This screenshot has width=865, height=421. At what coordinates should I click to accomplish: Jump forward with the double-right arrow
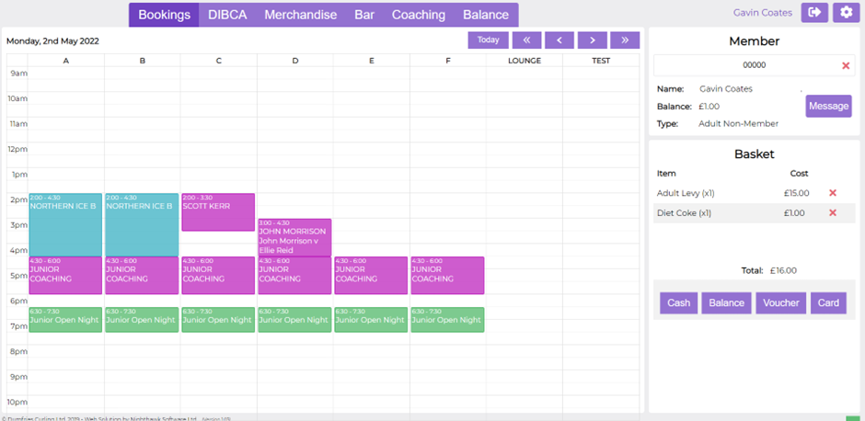[x=625, y=40]
